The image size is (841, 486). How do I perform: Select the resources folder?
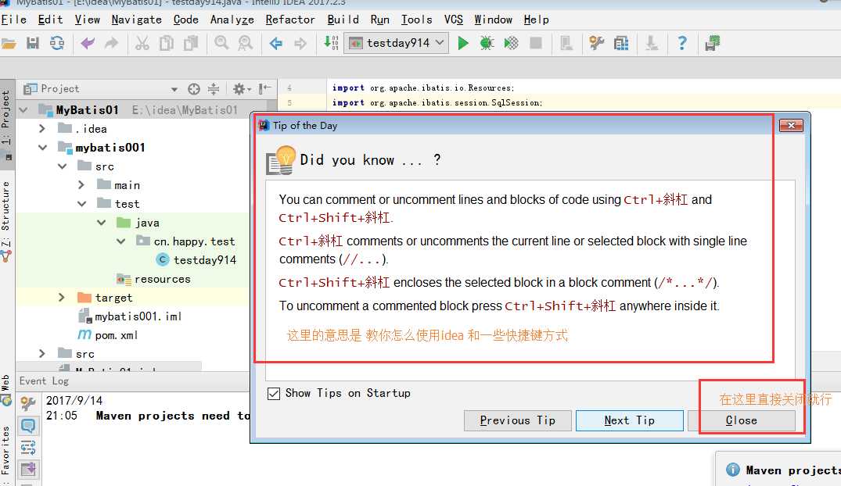pyautogui.click(x=153, y=279)
